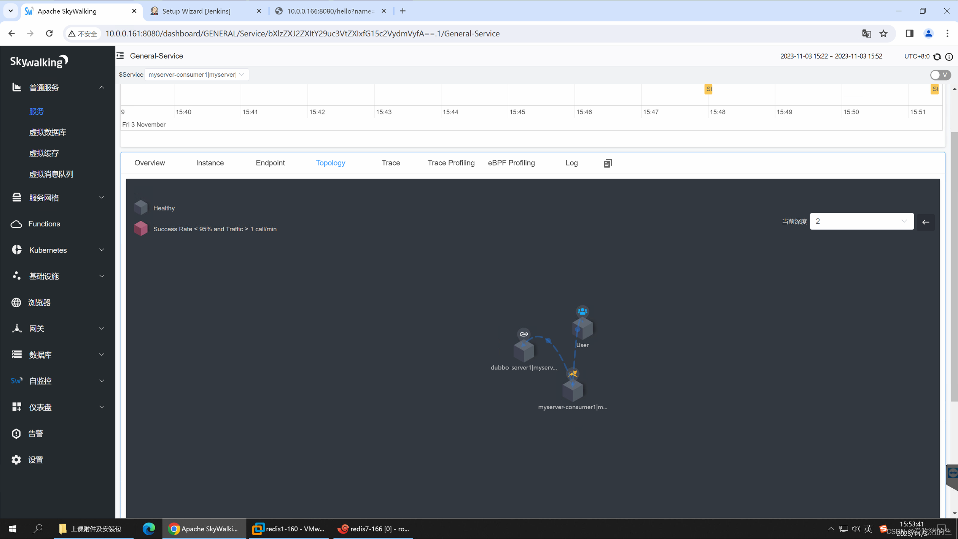Open the Functions menu item
Screen dimensions: 958x539
tap(44, 224)
